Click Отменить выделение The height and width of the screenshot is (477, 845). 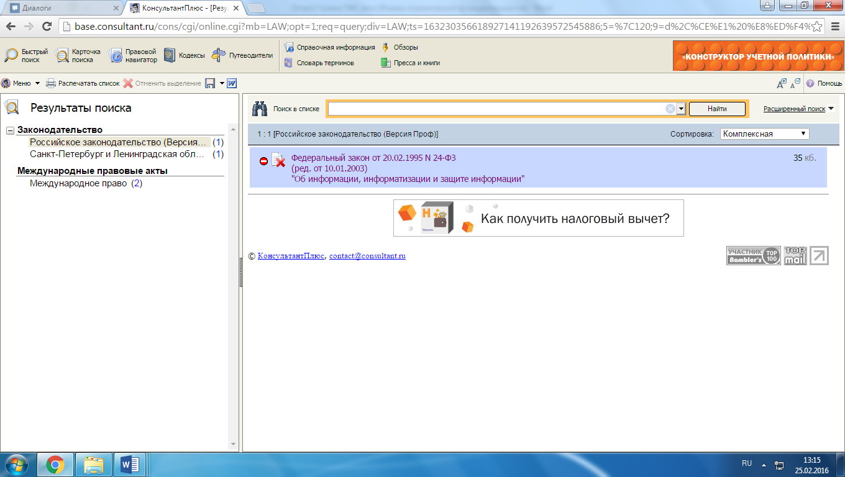point(162,83)
